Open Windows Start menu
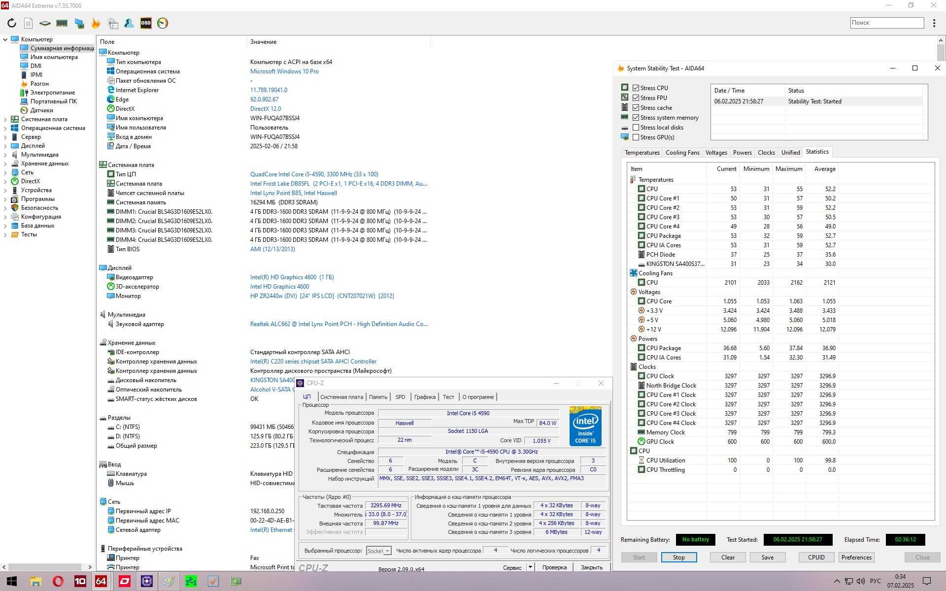The width and height of the screenshot is (946, 591). [x=12, y=581]
